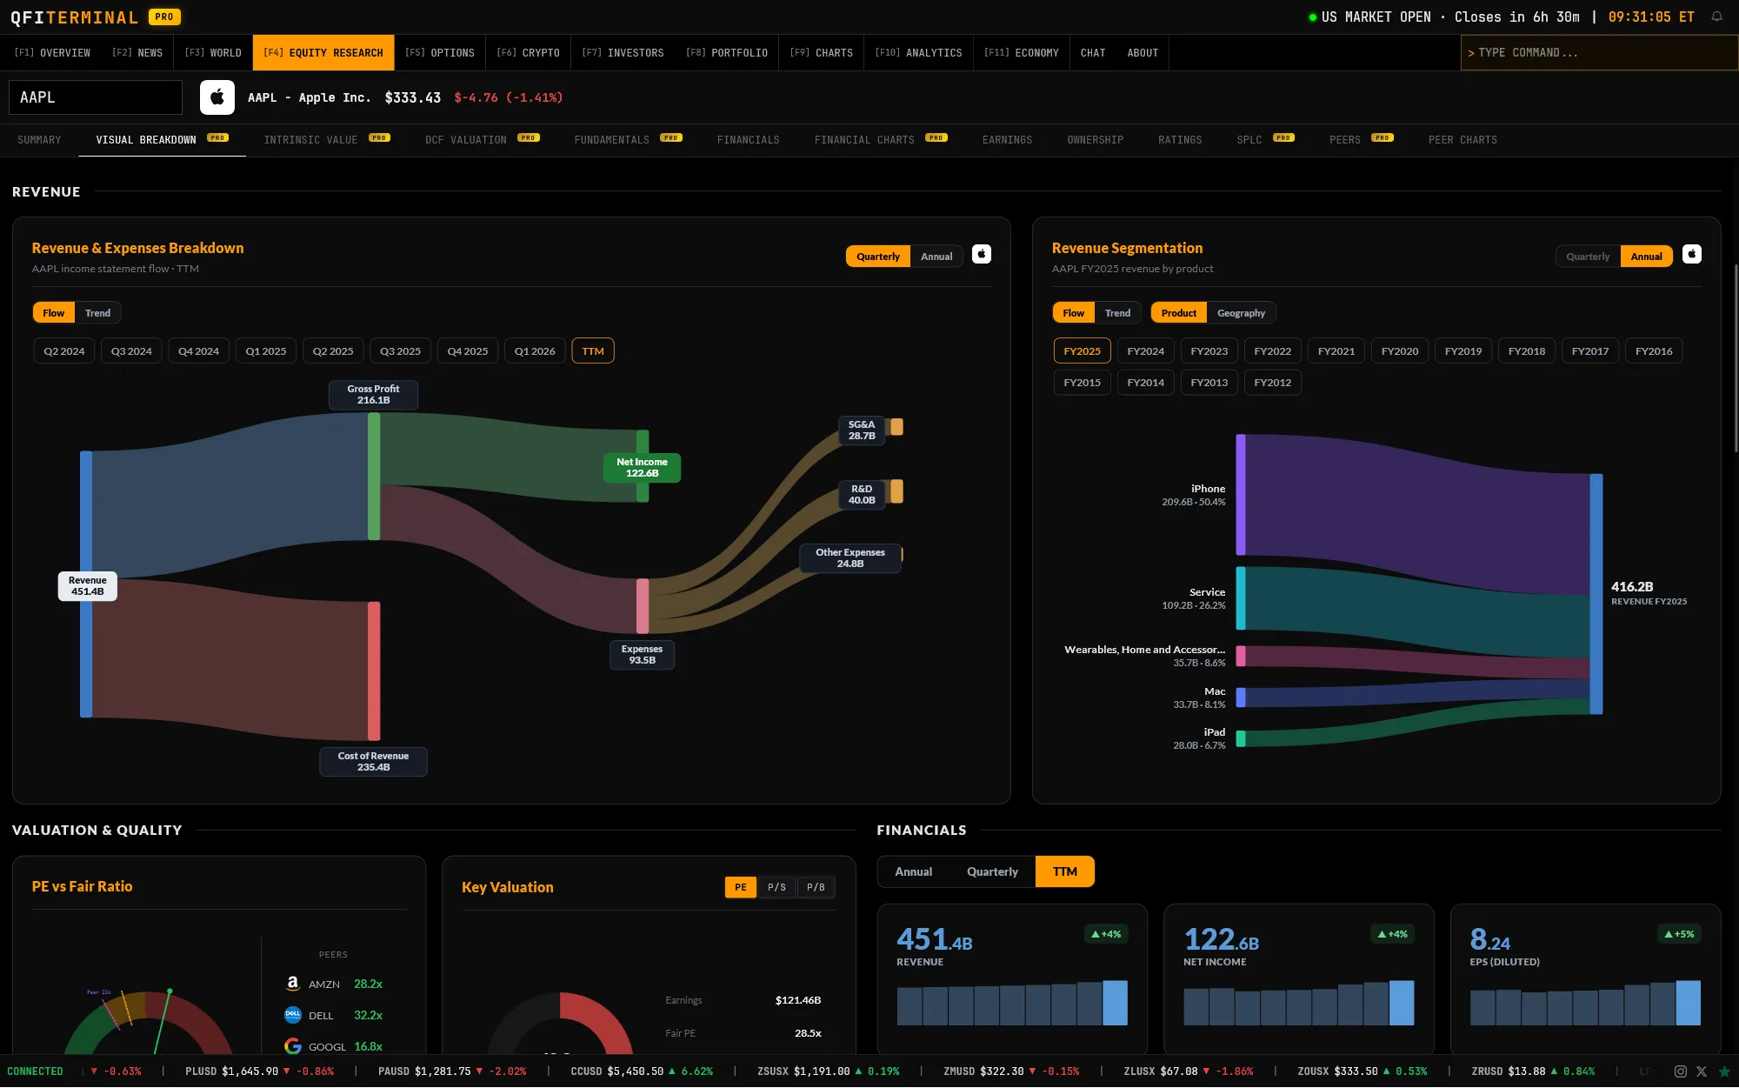The height and width of the screenshot is (1088, 1739).
Task: Show revenue segmentation by Geography
Action: (x=1241, y=313)
